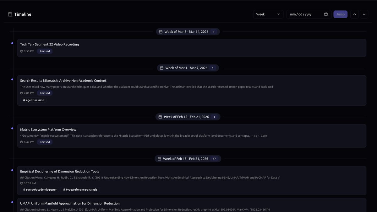This screenshot has width=377, height=212.
Task: Click timeline dot beside Search Results Mismatch entry
Action: coord(12,79)
